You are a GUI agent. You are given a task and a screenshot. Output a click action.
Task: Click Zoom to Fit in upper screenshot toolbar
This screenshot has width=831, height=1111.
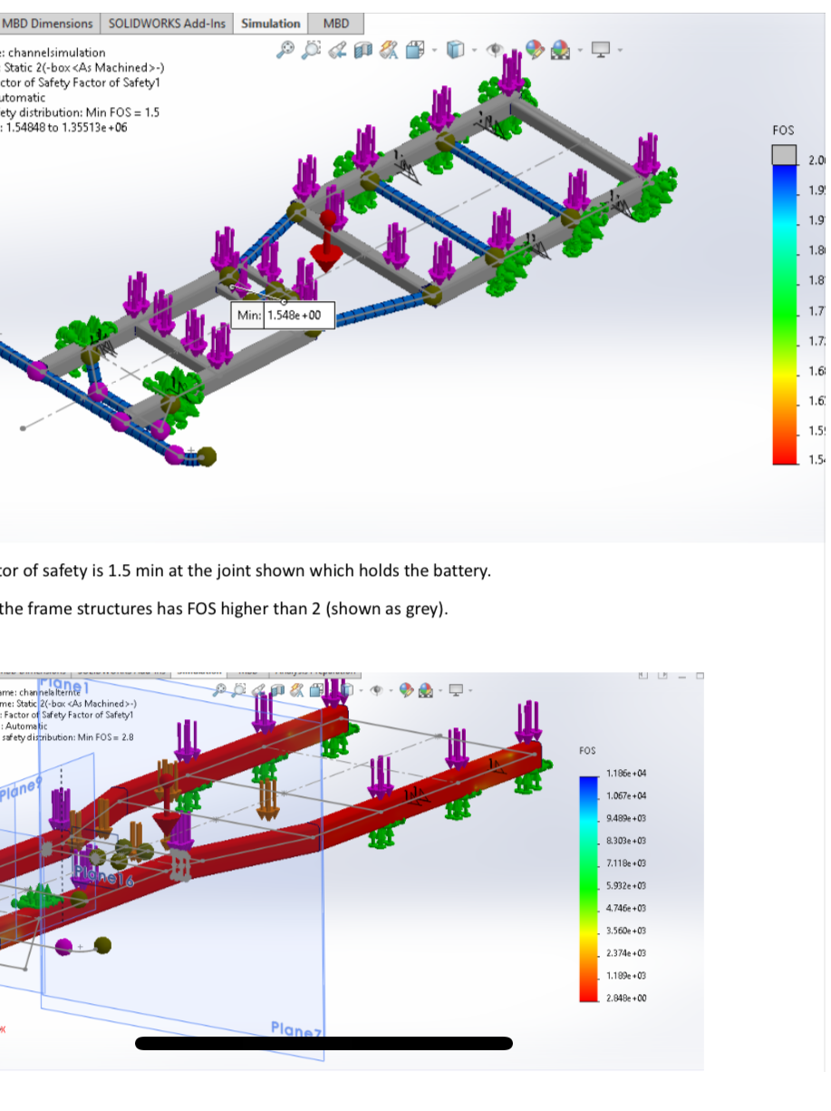(285, 49)
